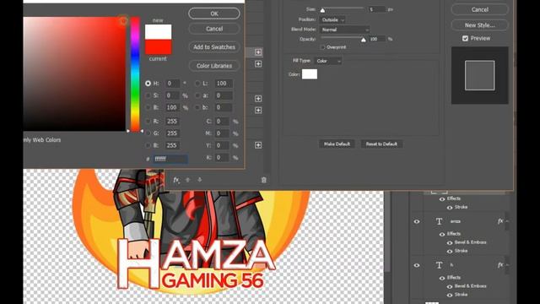
Task: Focus the L value field showing 100
Action: pos(224,84)
